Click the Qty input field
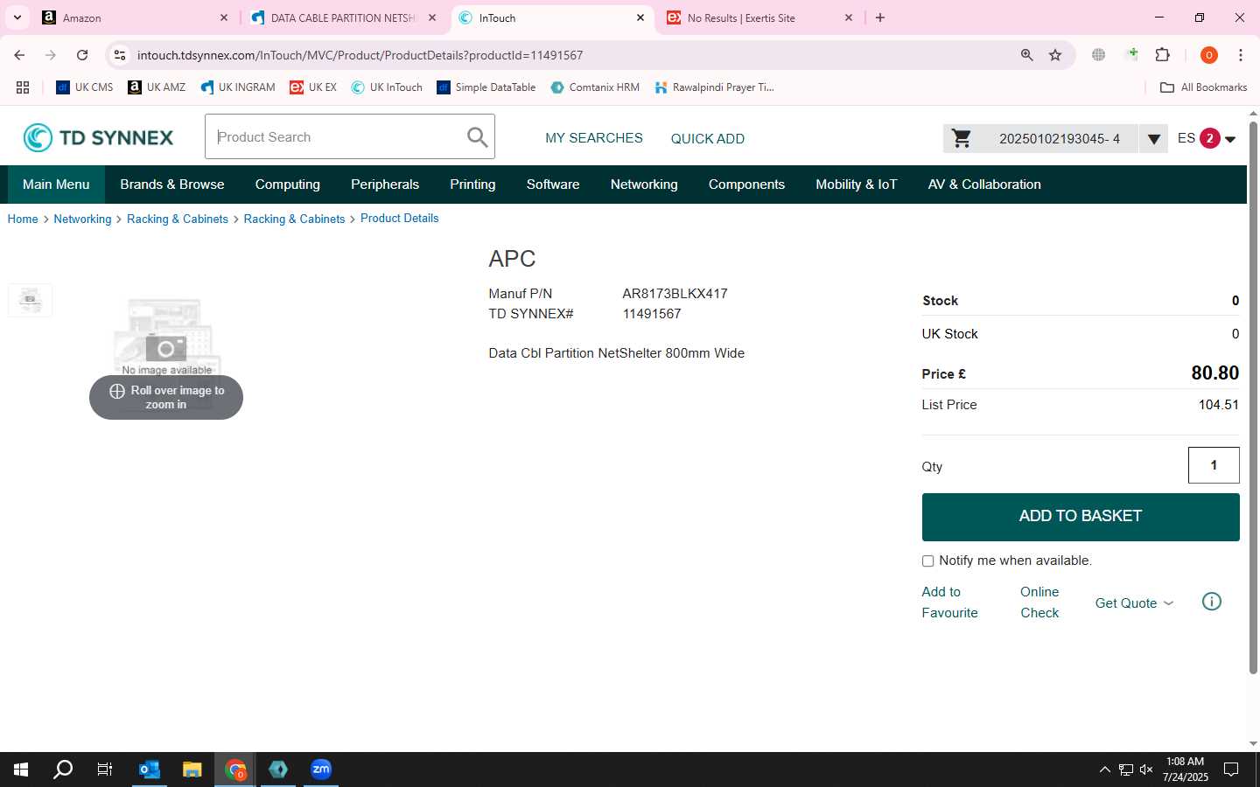The height and width of the screenshot is (787, 1260). 1214,465
